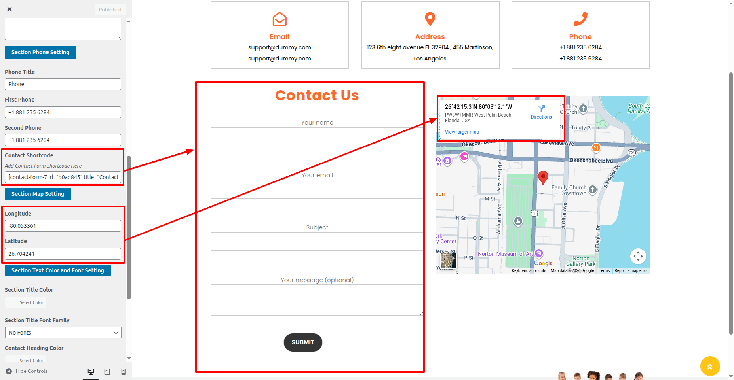Toggle map camera controls button

[638, 256]
